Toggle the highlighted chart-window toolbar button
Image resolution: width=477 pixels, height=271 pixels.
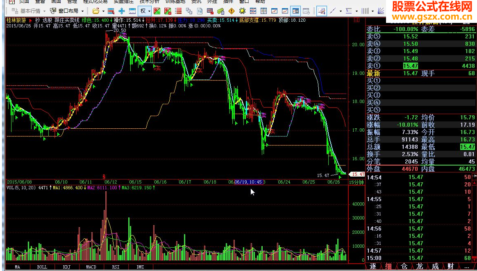coord(295,11)
